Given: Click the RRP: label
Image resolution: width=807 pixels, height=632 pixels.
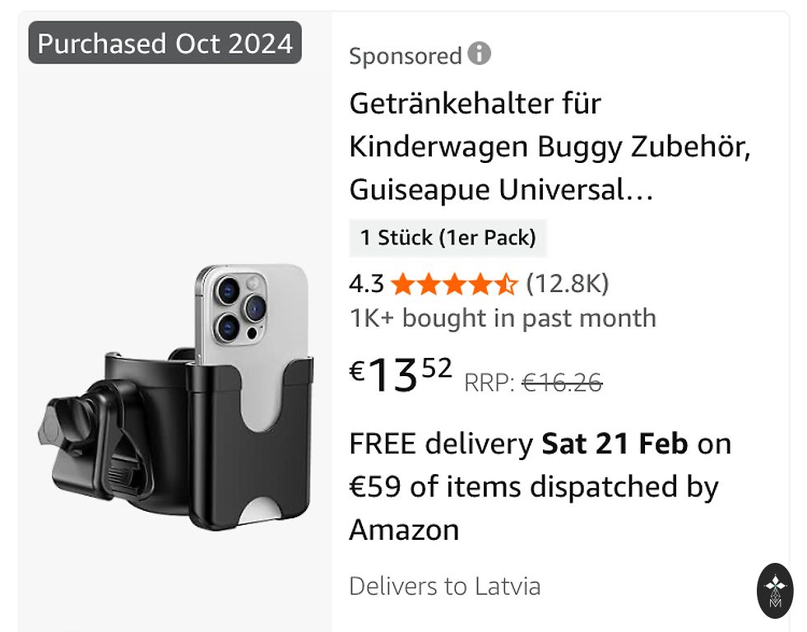Looking at the screenshot, I should click(490, 383).
